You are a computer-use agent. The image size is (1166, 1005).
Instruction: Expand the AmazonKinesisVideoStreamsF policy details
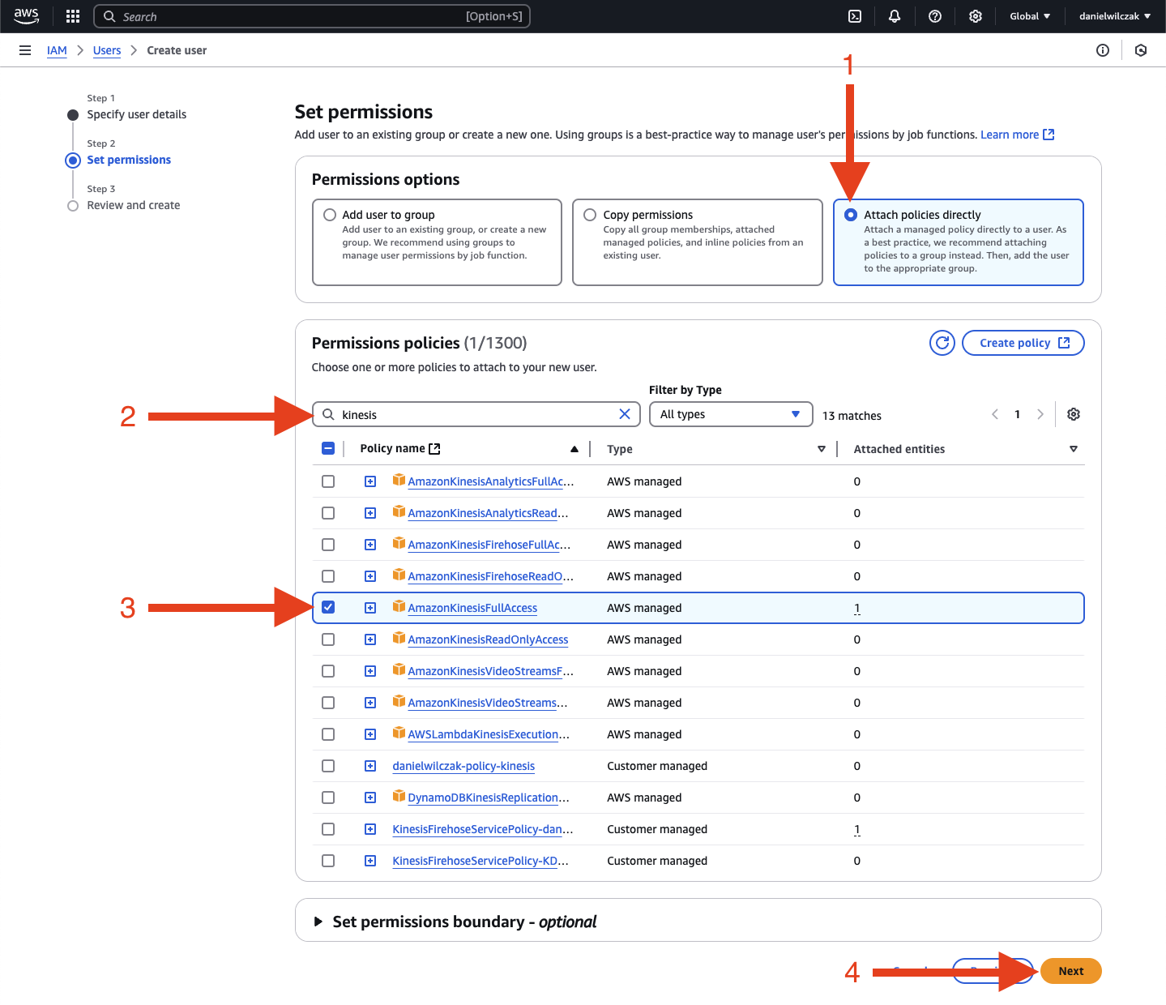[370, 671]
